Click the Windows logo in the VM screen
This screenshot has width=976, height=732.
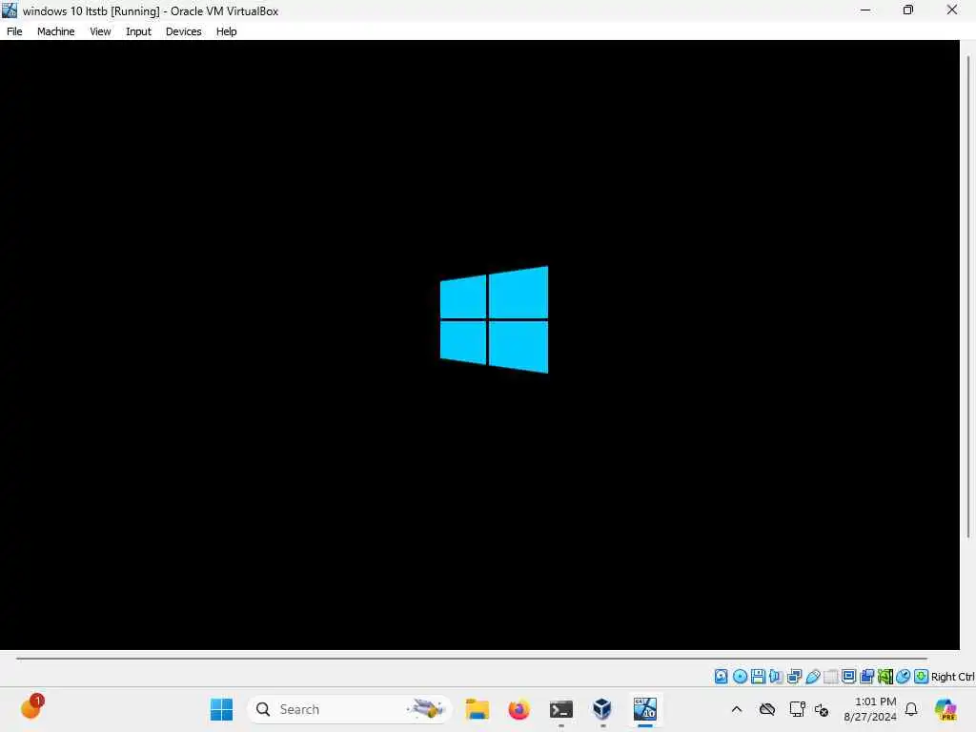pos(495,320)
